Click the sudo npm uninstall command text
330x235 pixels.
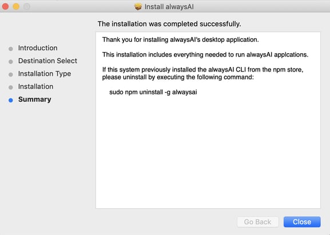coord(153,92)
